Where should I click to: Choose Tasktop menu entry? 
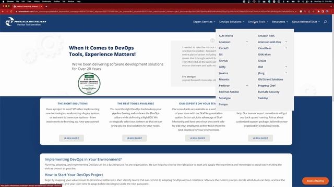coord(263,98)
